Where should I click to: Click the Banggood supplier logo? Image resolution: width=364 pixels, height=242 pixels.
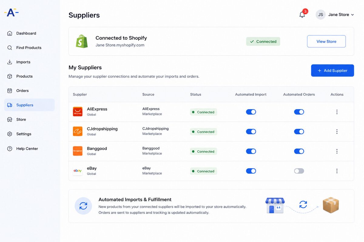78,151
